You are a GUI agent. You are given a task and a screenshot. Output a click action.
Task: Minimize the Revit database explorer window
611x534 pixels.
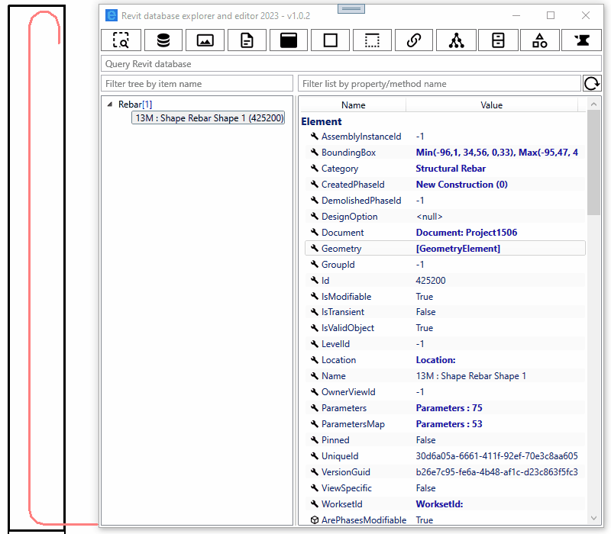[516, 15]
